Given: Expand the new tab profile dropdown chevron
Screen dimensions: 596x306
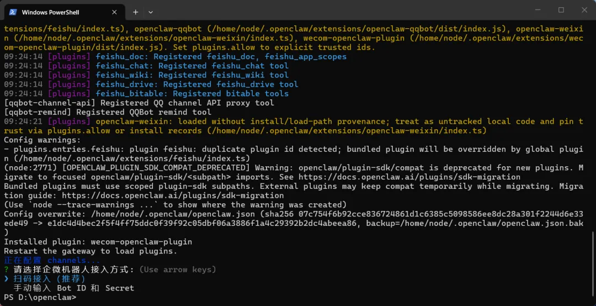Looking at the screenshot, I should coord(151,12).
